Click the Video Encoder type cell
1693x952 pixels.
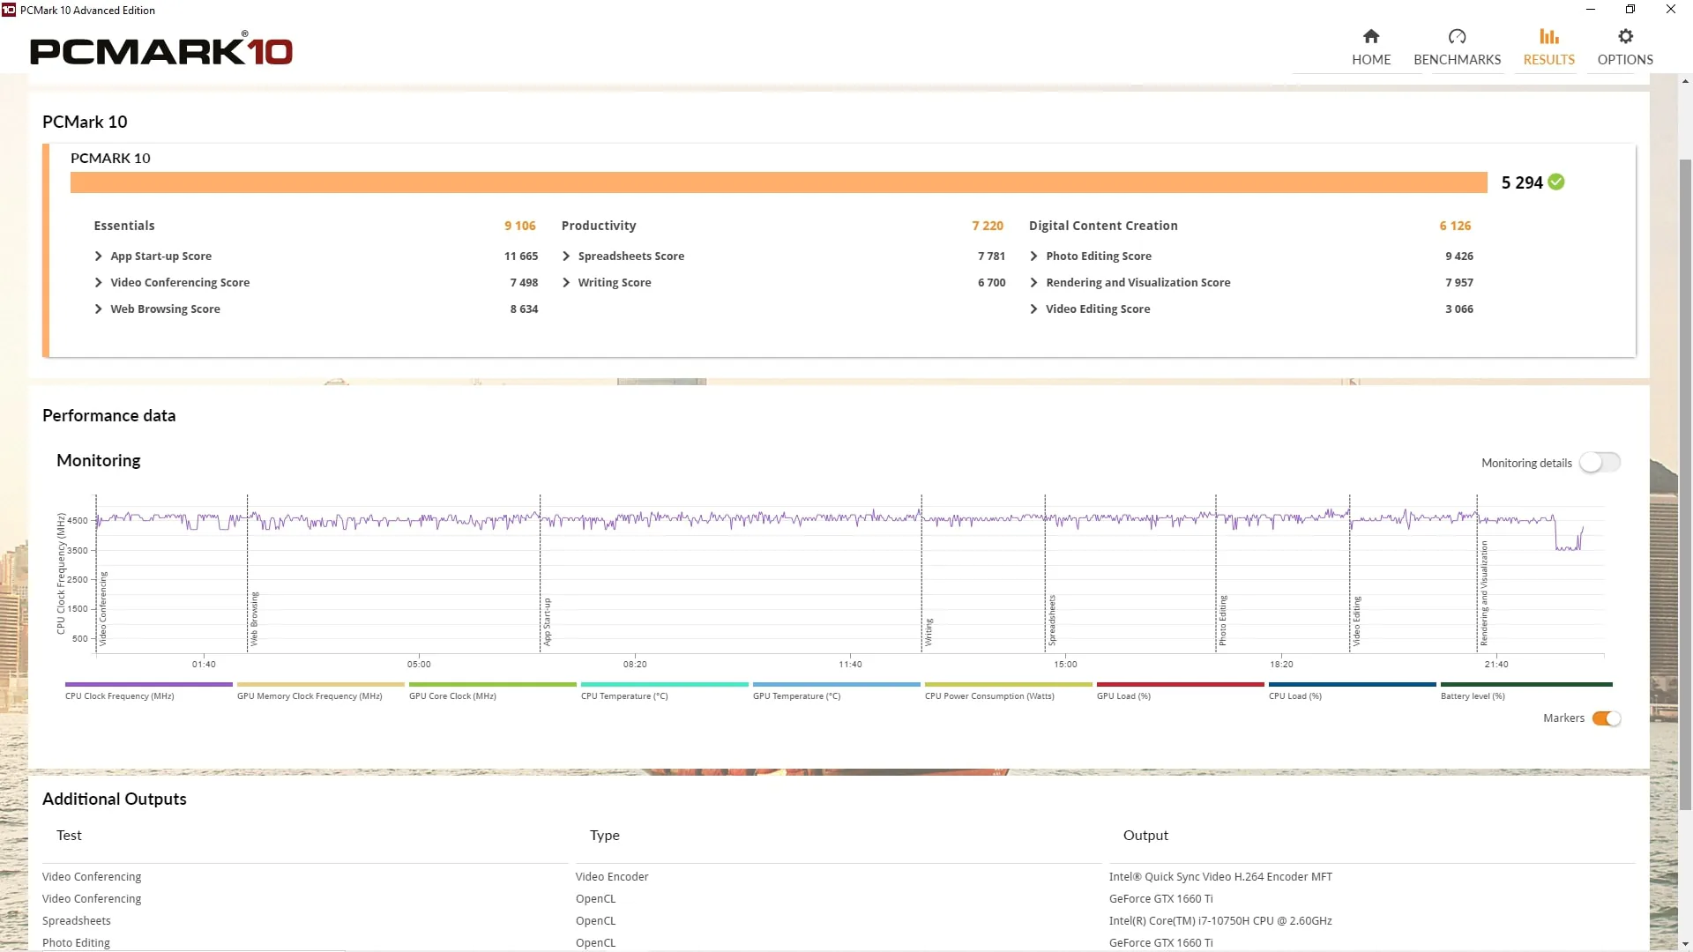click(612, 877)
